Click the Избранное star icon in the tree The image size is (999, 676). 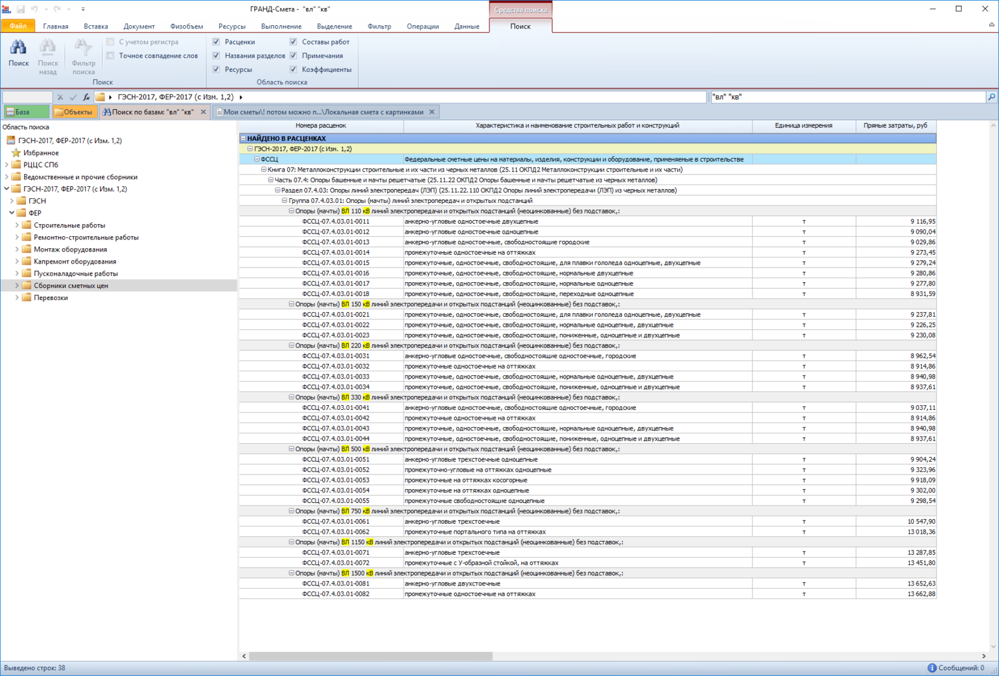pyautogui.click(x=16, y=153)
